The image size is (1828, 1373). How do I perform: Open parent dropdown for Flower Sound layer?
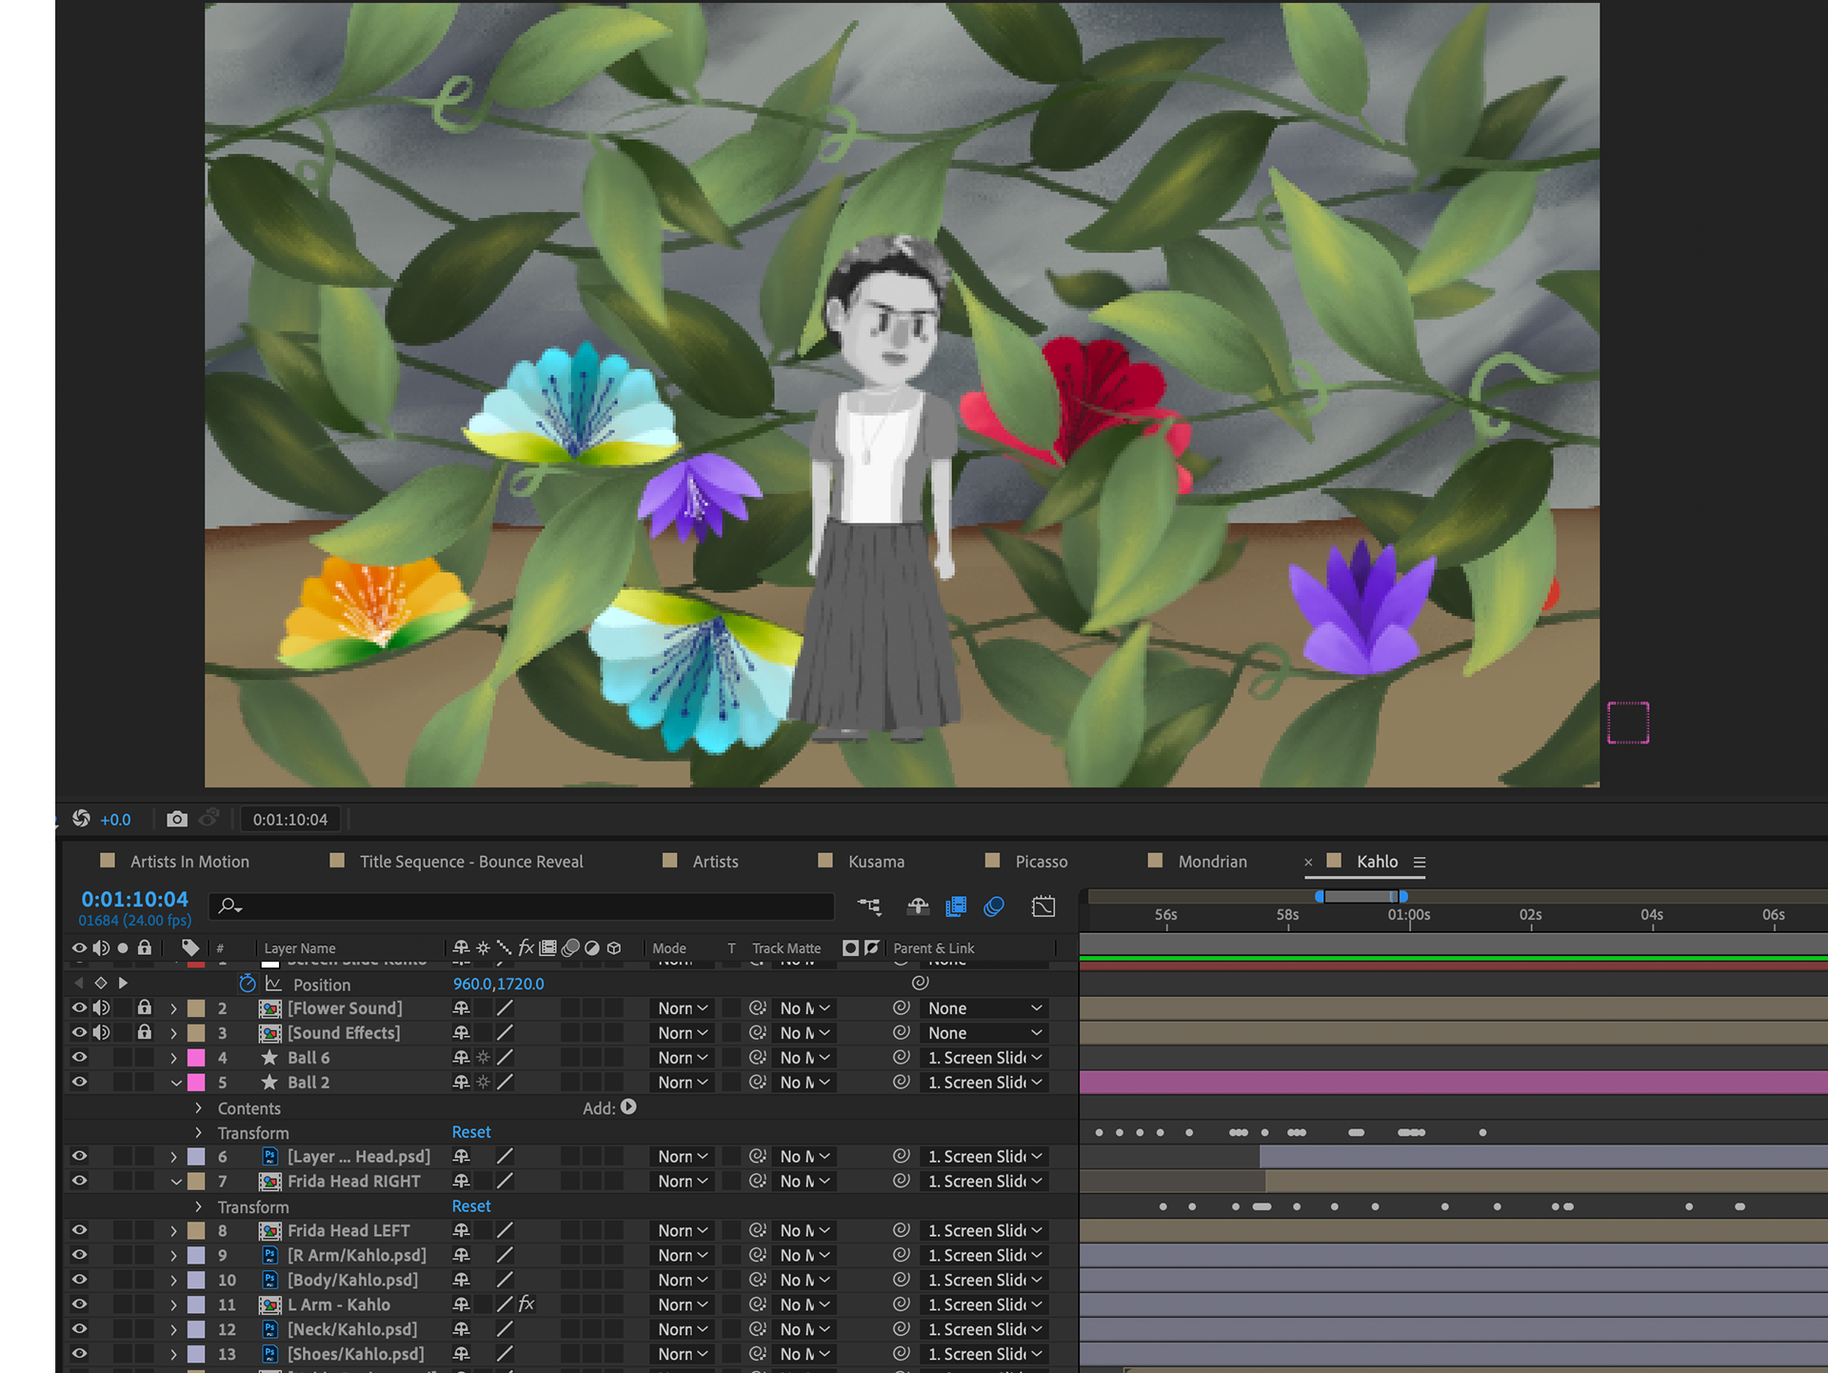pyautogui.click(x=984, y=1008)
